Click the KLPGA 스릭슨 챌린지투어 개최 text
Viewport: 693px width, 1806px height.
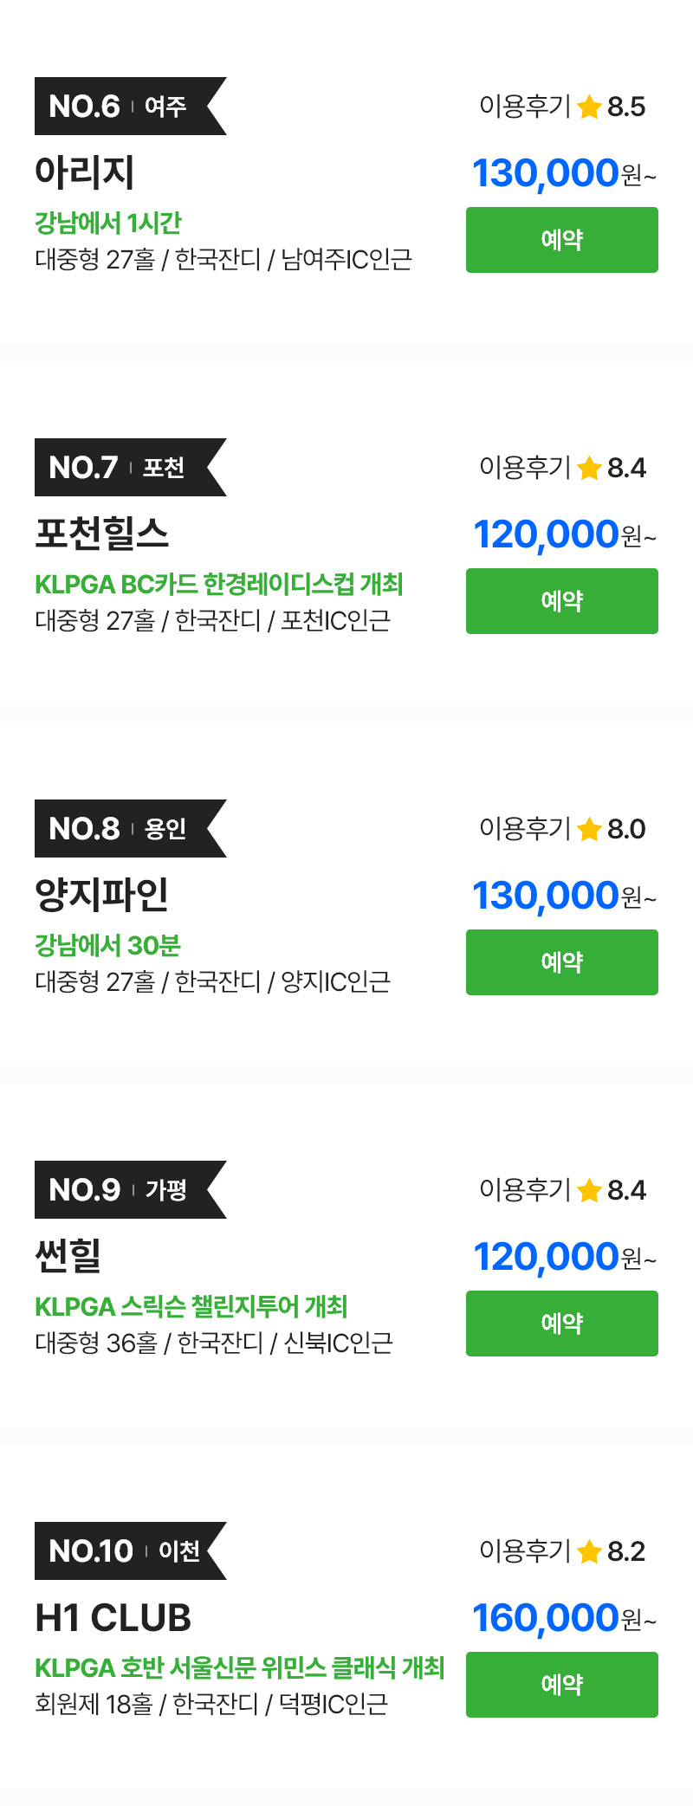(x=191, y=1306)
